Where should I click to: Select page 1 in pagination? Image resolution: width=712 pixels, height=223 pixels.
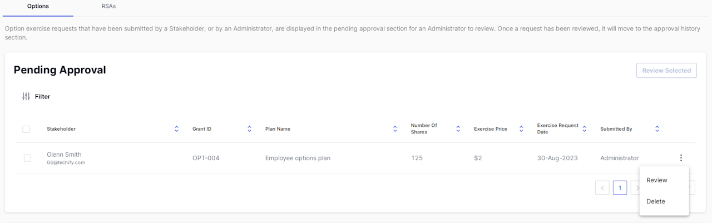tap(620, 187)
